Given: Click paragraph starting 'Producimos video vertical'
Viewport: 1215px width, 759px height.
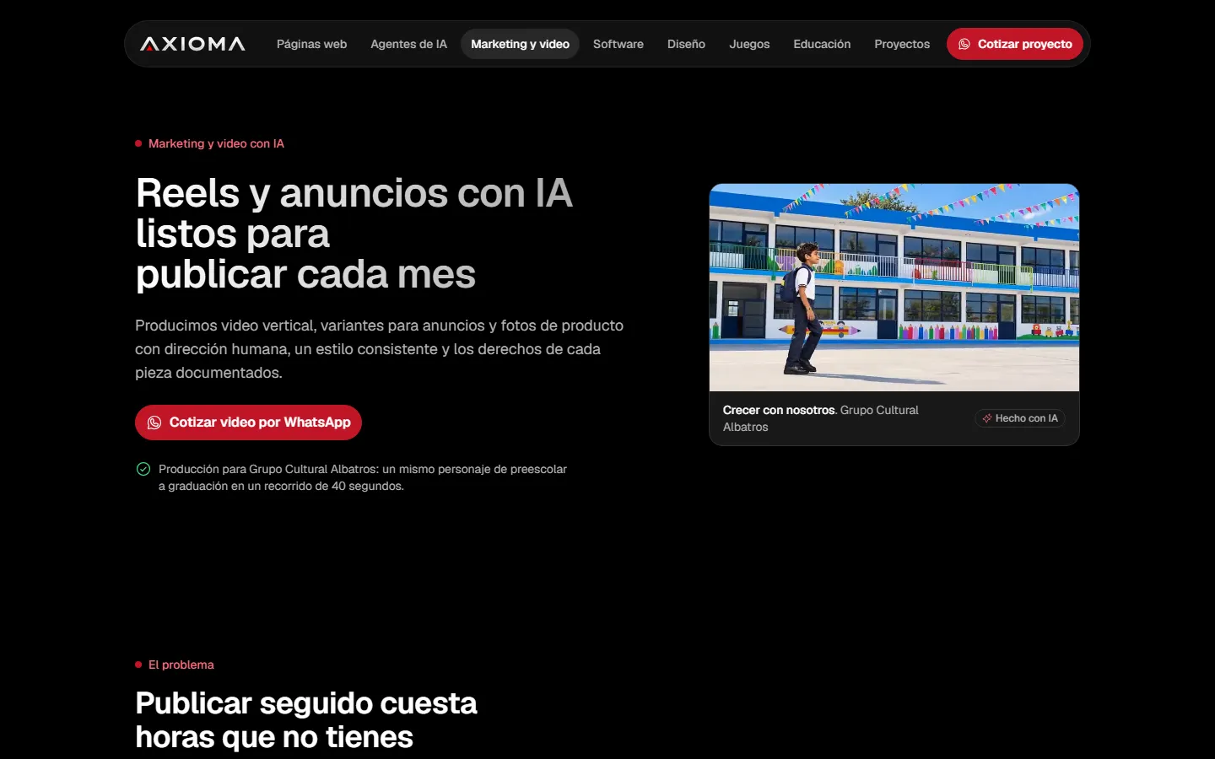Looking at the screenshot, I should [x=380, y=349].
